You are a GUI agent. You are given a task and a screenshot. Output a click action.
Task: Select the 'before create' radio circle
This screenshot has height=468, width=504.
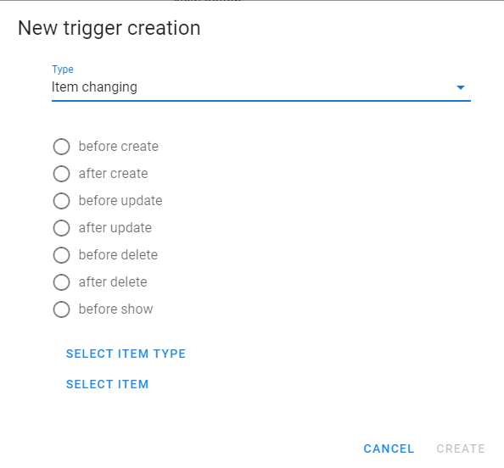pyautogui.click(x=61, y=147)
